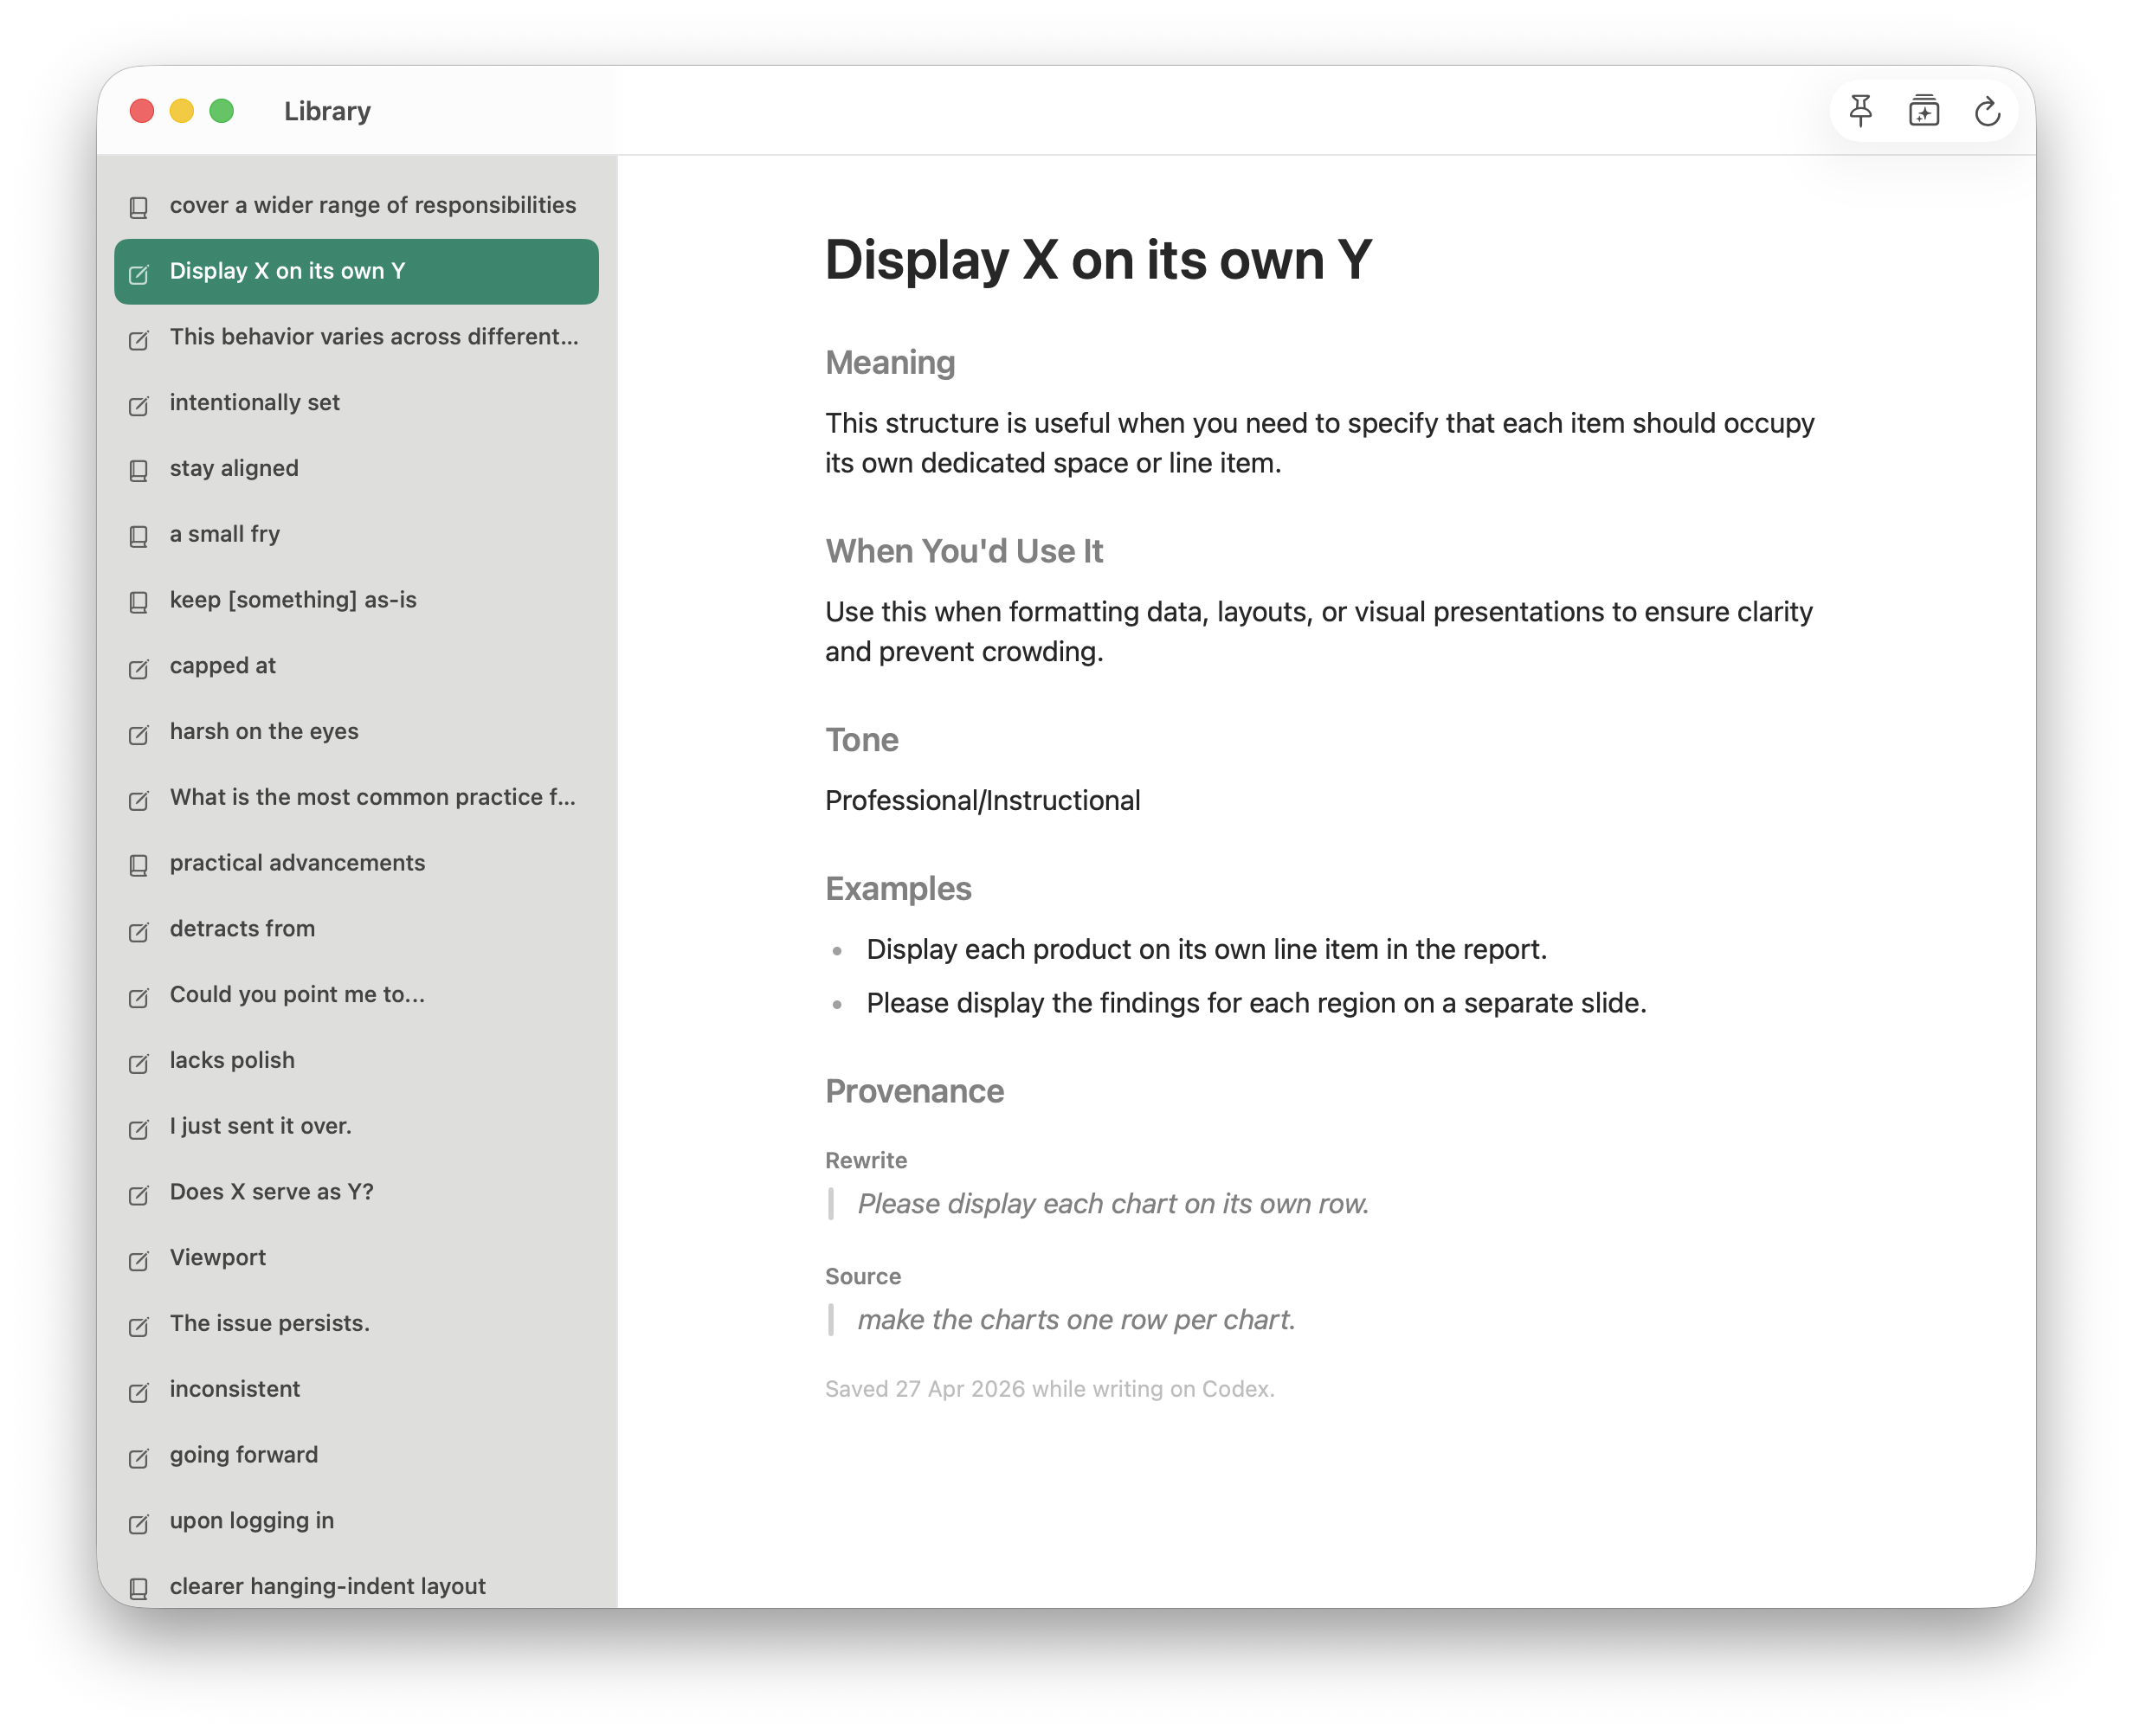Click the pin icon in the toolbar
The image size is (2133, 1736).
[x=1859, y=111]
